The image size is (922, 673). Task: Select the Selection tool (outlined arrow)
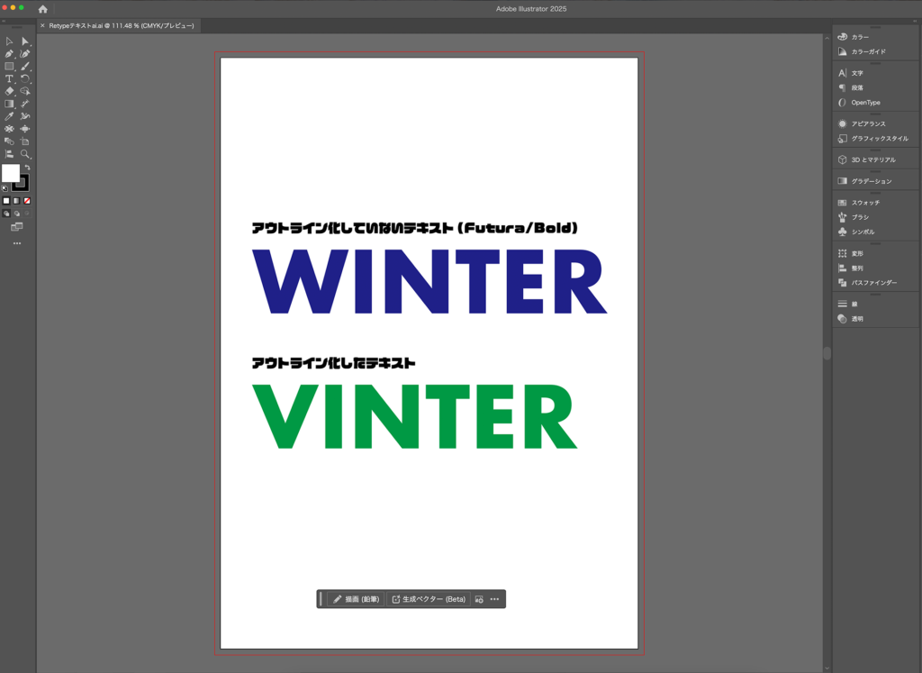tap(9, 41)
